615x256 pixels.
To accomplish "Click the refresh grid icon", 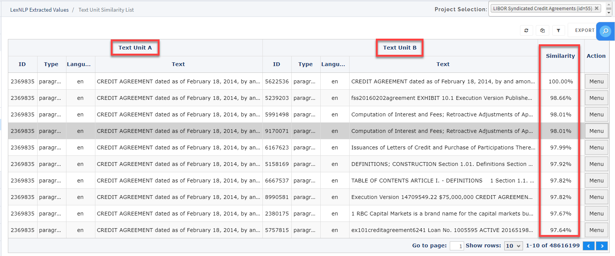I will coord(526,30).
